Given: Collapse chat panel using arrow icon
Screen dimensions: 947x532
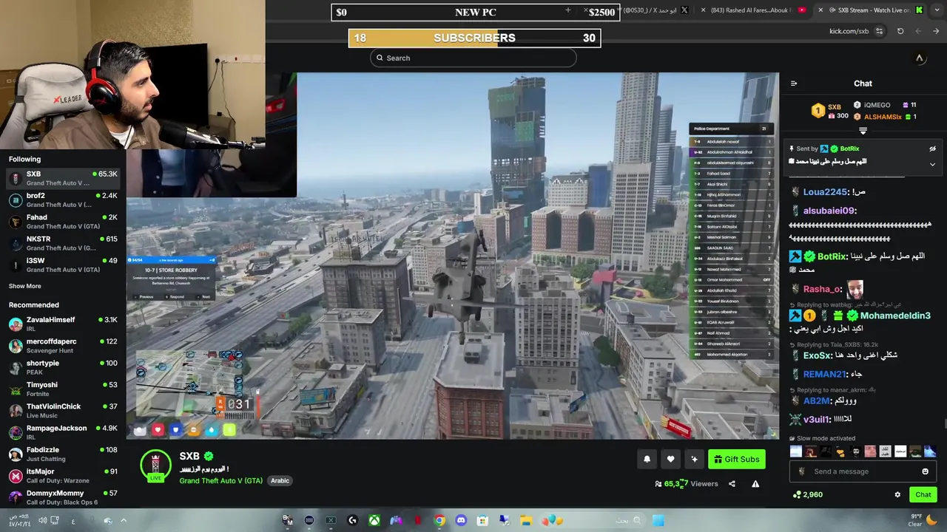Looking at the screenshot, I should [794, 83].
